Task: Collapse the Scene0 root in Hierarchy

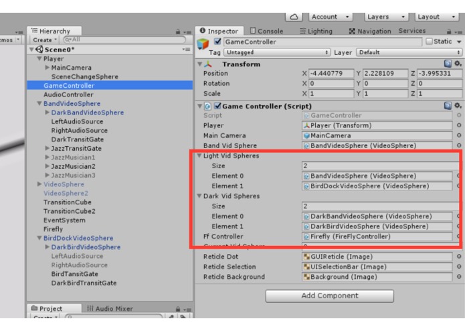Action: (31, 50)
